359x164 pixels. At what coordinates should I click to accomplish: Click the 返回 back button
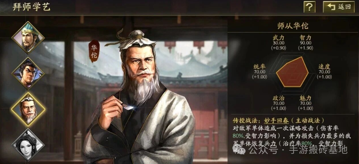(339, 7)
